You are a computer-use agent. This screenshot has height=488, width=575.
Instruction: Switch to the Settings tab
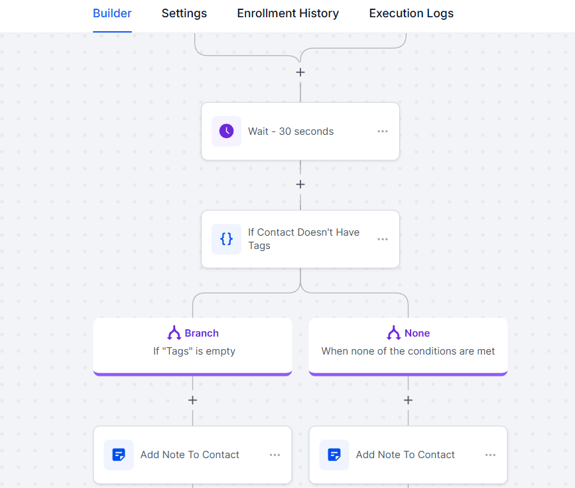(x=184, y=13)
